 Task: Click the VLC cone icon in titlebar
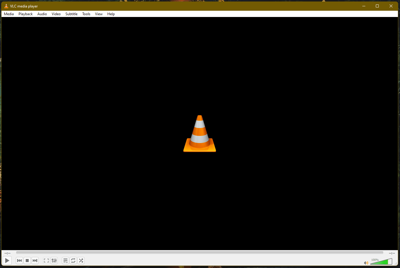tap(6, 6)
